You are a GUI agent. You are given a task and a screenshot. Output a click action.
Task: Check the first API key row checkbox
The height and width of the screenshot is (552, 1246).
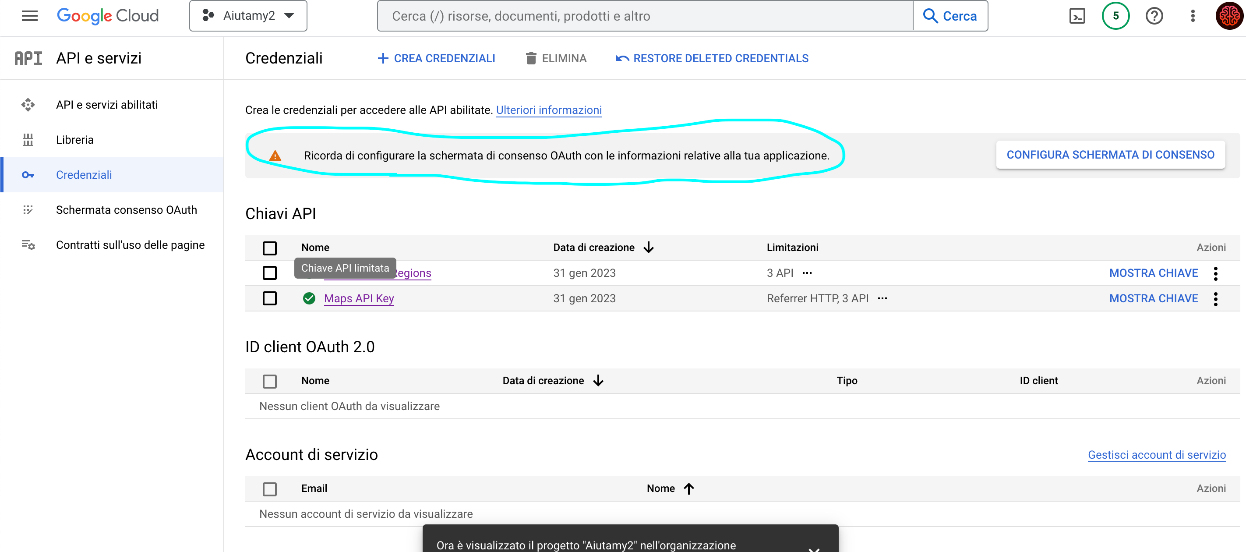coord(270,273)
